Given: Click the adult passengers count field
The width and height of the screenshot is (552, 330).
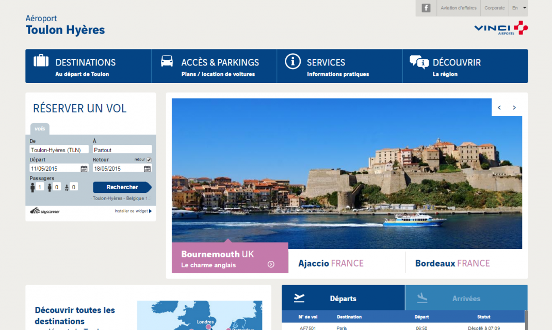Looking at the screenshot, I should (40, 187).
